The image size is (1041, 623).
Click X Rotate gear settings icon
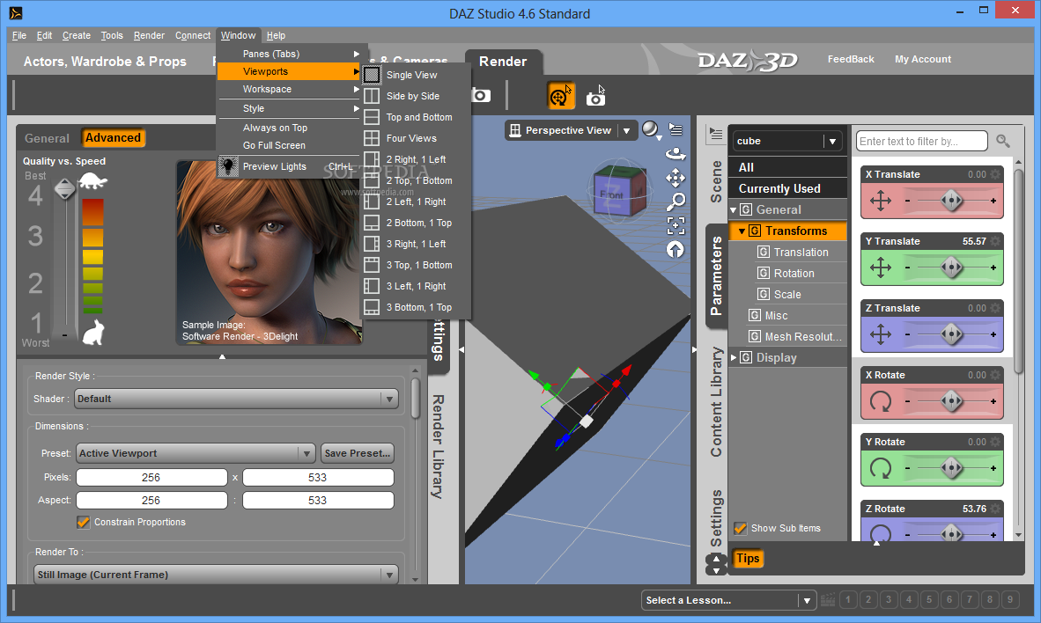pos(995,375)
